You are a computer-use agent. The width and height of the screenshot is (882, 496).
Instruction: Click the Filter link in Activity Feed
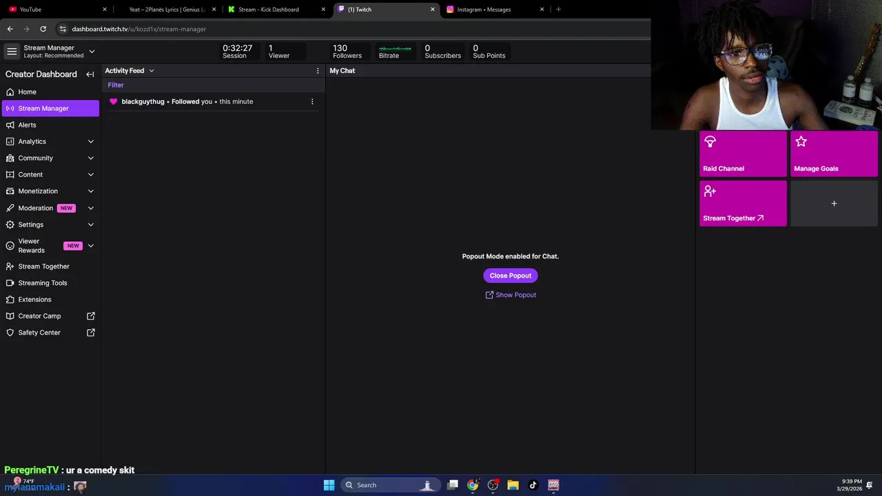coord(116,85)
